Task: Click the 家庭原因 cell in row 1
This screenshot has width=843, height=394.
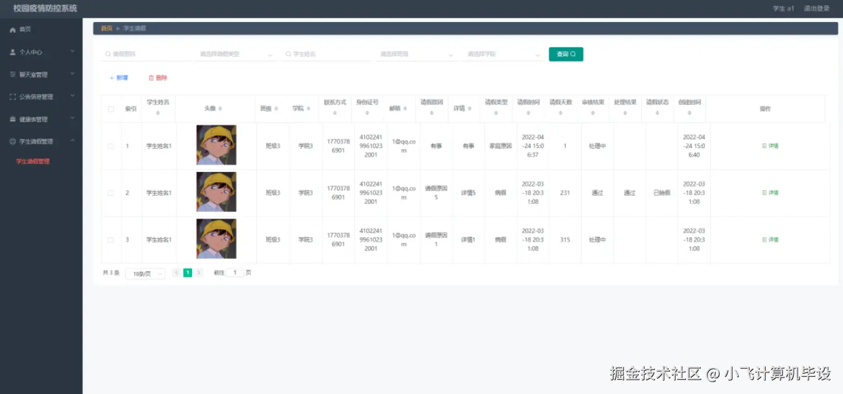Action: click(x=501, y=146)
